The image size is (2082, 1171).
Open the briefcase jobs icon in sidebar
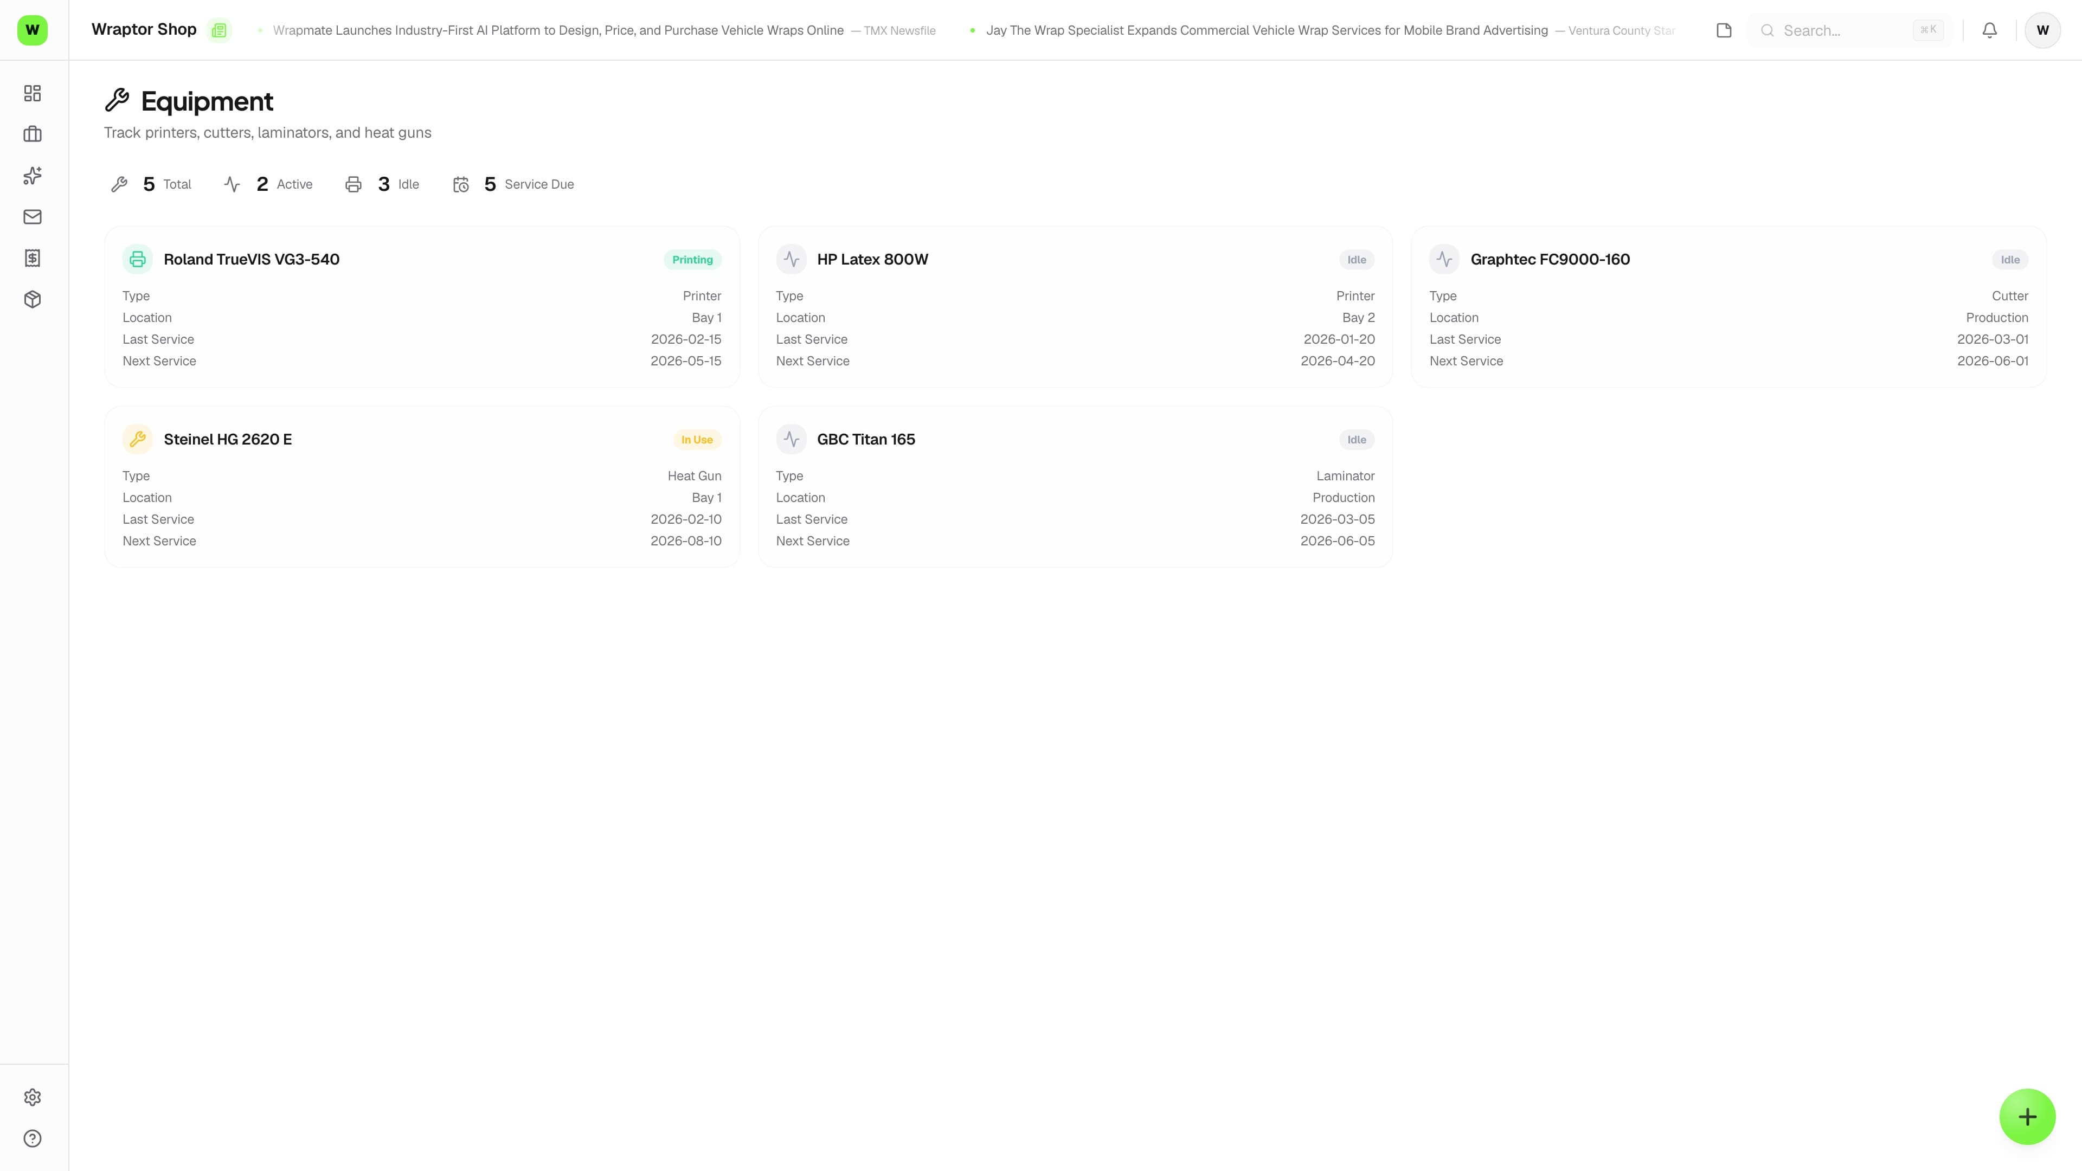pos(33,134)
